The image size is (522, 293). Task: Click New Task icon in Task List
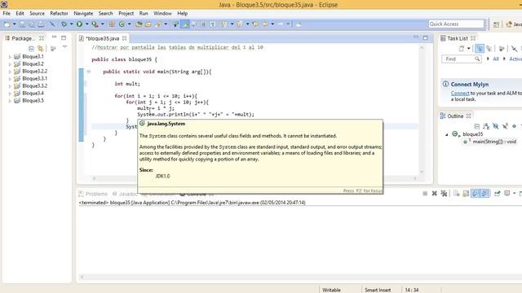462,49
